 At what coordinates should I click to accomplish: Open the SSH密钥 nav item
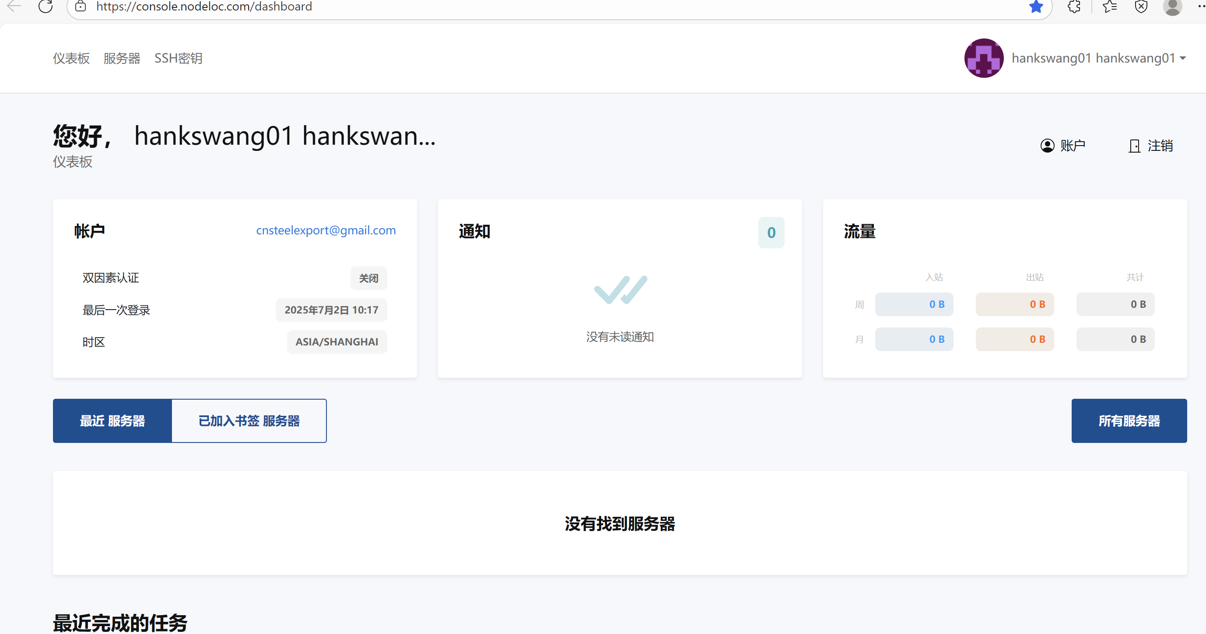coord(179,59)
